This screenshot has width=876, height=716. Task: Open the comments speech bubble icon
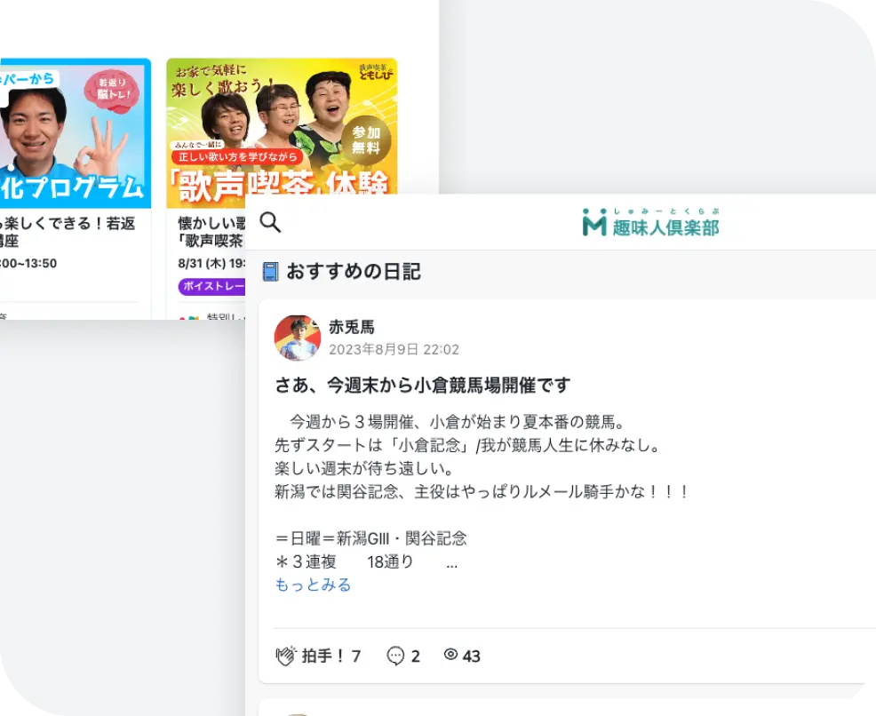[395, 655]
